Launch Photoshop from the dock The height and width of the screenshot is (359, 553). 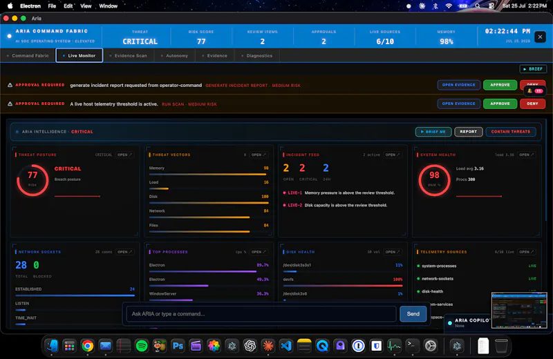(x=178, y=346)
